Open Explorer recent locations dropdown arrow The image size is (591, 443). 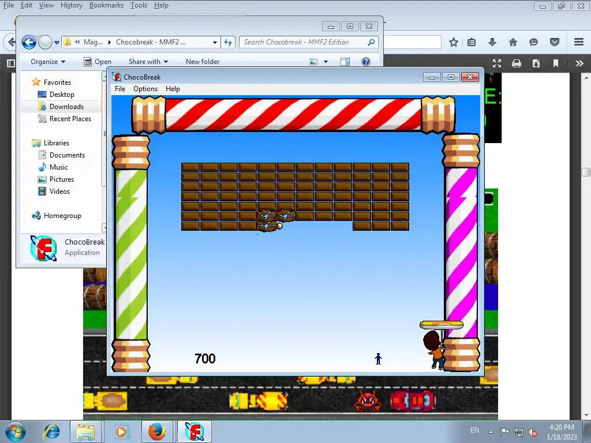click(57, 43)
